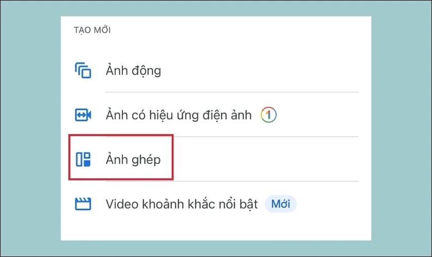Click the Ảnh ghép collage layout icon
432x257 pixels.
83,159
